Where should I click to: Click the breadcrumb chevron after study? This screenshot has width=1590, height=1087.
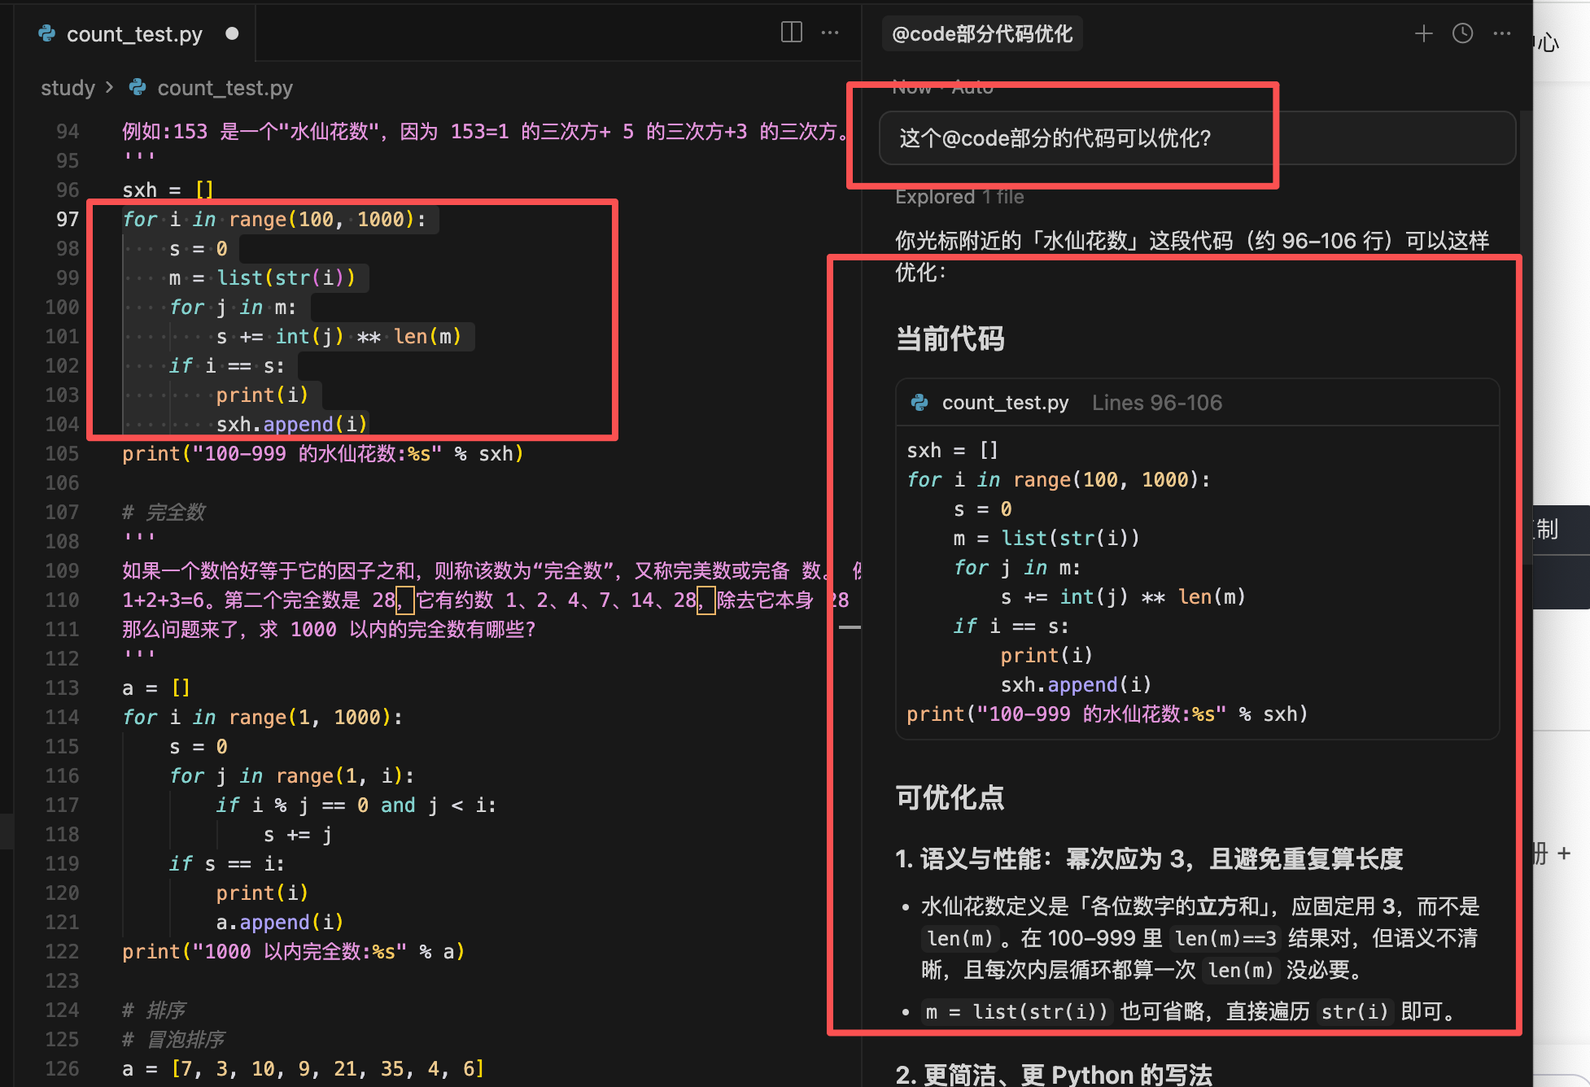(109, 88)
